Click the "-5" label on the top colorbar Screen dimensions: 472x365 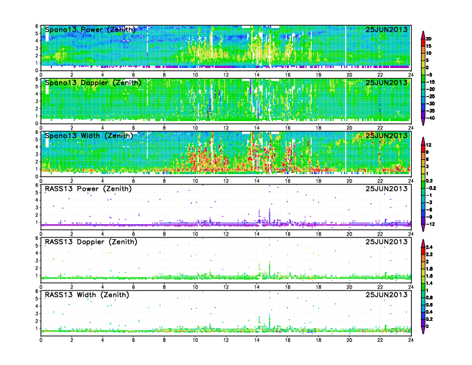[429, 75]
